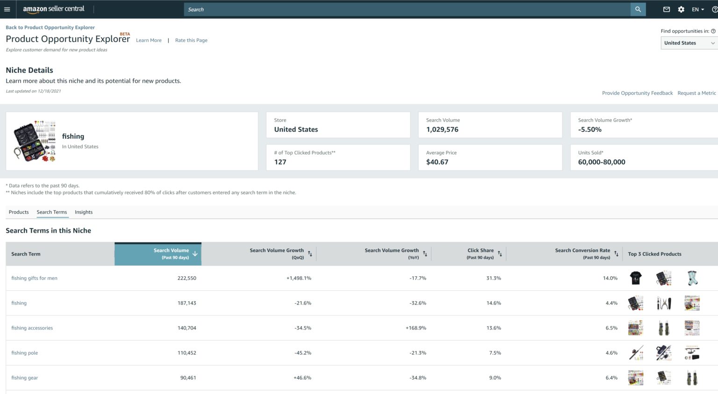Toggle sort on Click Share column
The image size is (718, 394).
[x=500, y=254]
